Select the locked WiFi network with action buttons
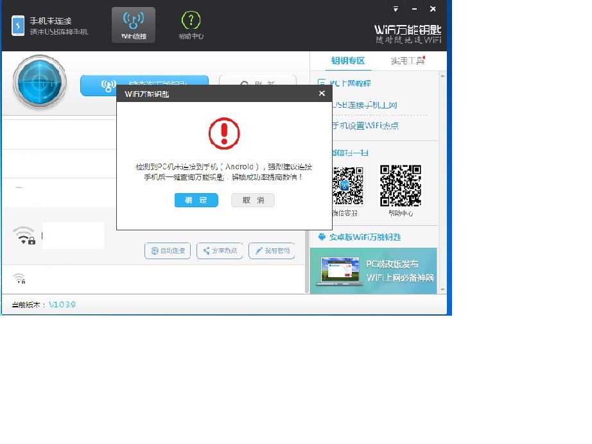 click(x=153, y=235)
